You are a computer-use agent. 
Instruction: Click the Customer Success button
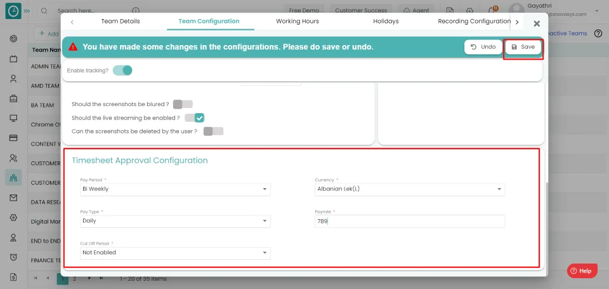[361, 11]
